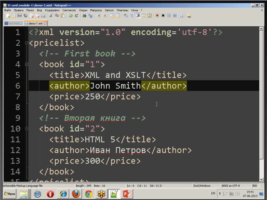Save the current file with the Save icon
267x200 pixels.
coord(20,16)
